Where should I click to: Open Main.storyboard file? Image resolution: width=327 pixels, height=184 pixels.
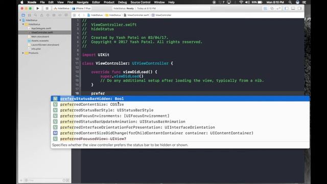point(40,36)
